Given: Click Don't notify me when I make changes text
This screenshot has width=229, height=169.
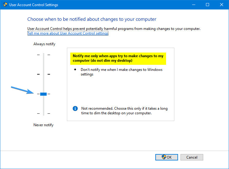Looking at the screenshot, I should (x=122, y=72).
